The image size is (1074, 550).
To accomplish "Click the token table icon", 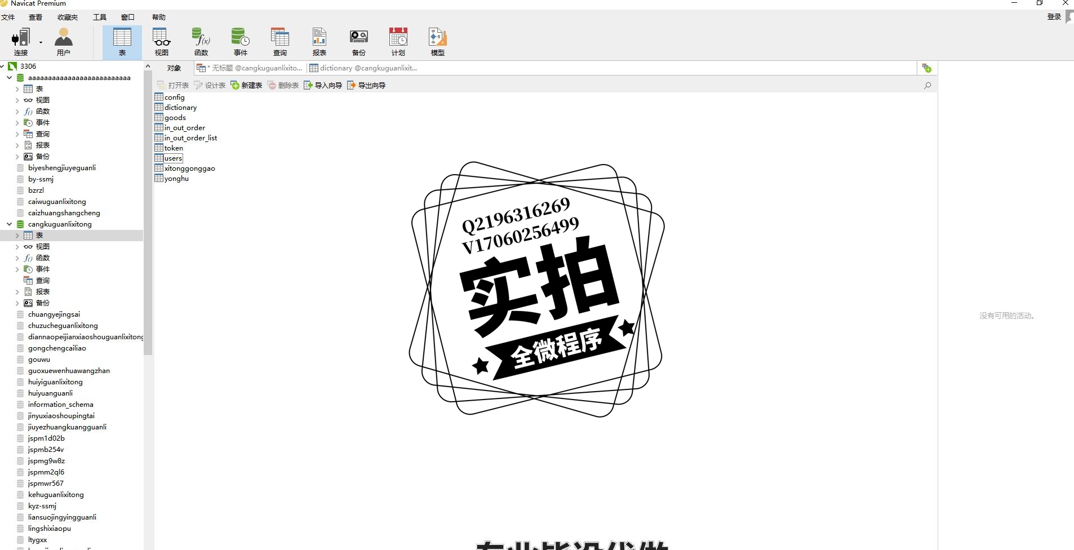I will (x=159, y=148).
